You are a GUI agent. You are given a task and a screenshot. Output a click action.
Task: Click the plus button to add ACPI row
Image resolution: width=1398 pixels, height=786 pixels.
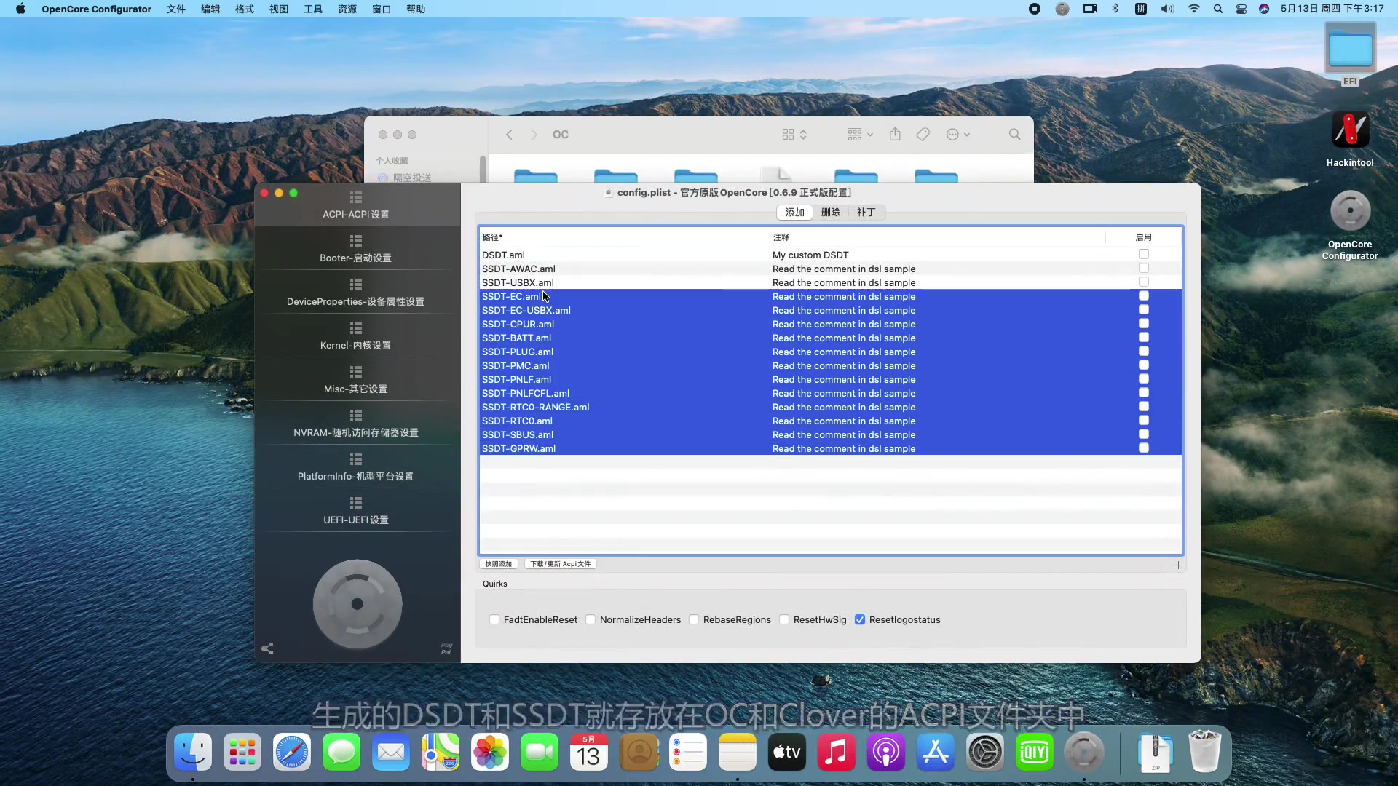pyautogui.click(x=1178, y=565)
